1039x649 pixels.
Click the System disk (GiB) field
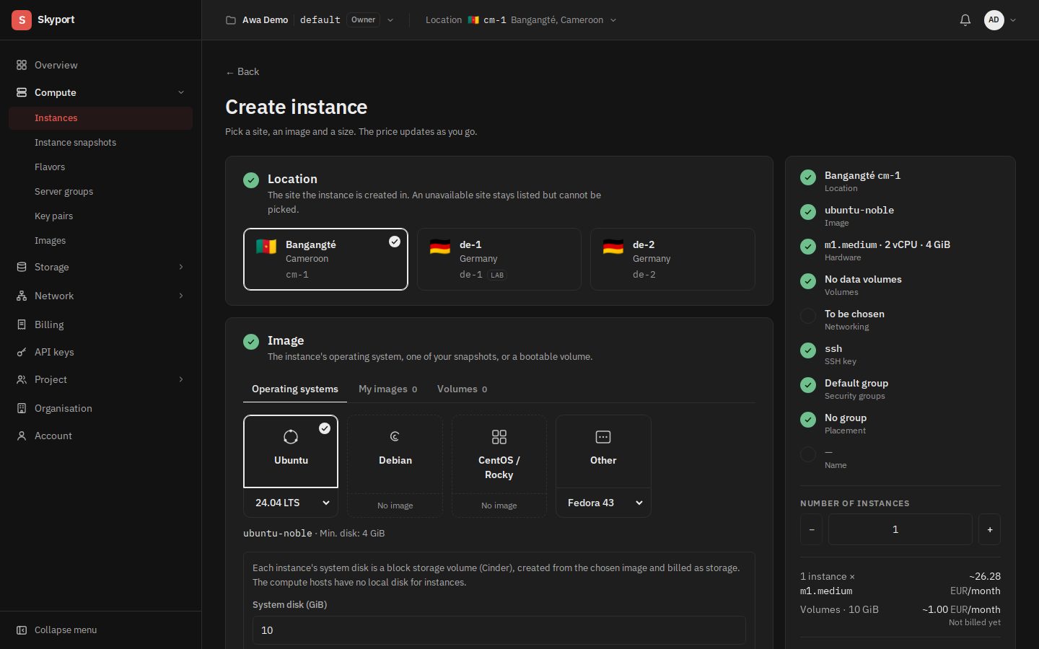pyautogui.click(x=499, y=630)
